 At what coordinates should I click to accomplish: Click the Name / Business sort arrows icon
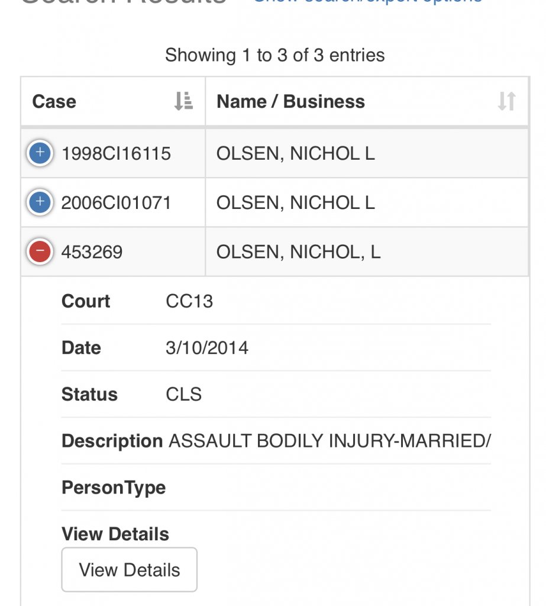pyautogui.click(x=506, y=101)
